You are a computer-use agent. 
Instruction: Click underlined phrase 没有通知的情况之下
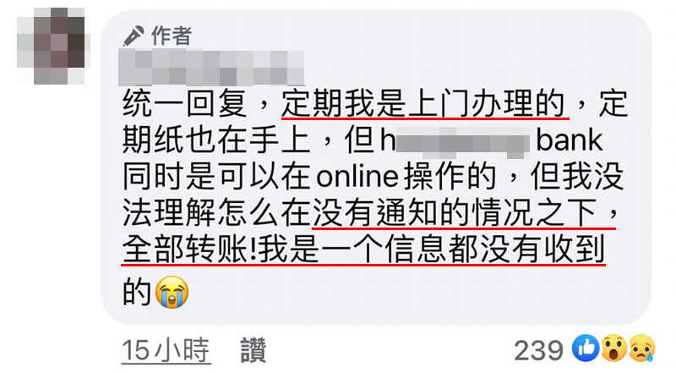coord(455,213)
